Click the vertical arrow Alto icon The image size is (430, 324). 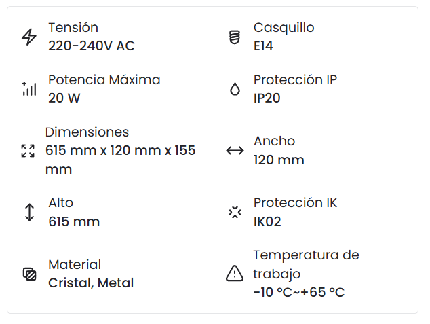coord(29,212)
